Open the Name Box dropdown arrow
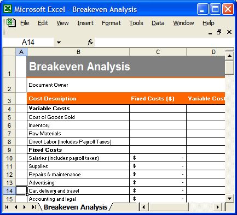 click(x=59, y=43)
